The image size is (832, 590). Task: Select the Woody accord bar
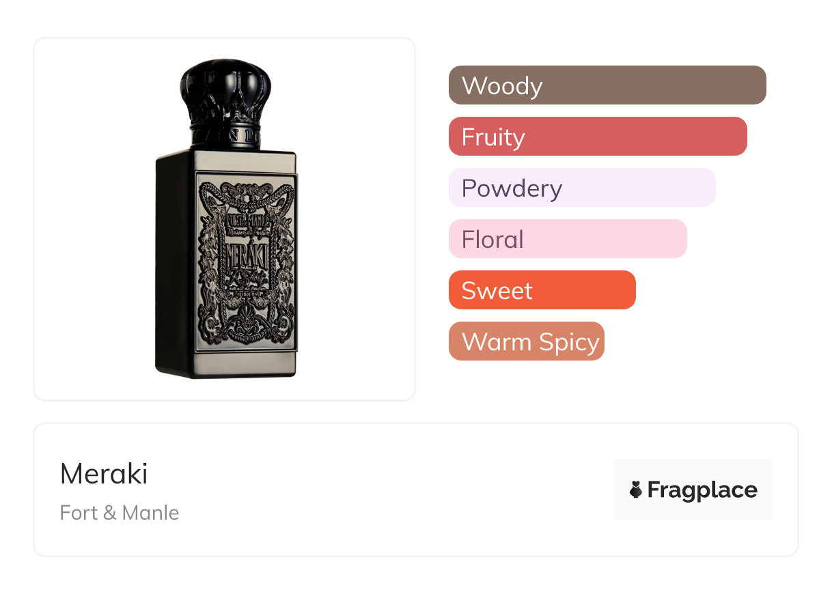click(607, 85)
